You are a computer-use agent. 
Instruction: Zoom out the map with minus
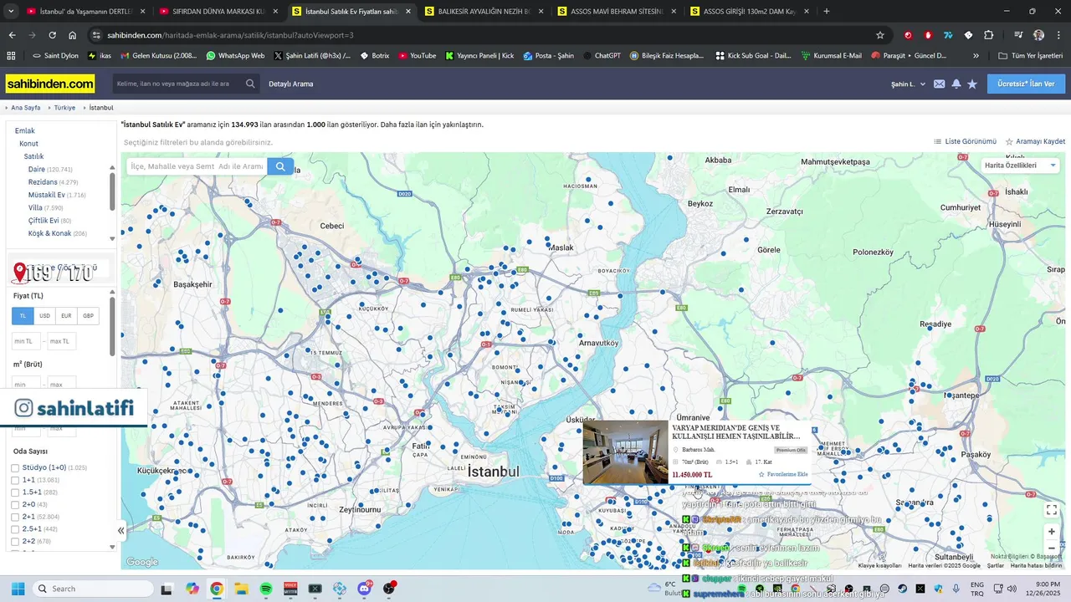(x=1052, y=548)
